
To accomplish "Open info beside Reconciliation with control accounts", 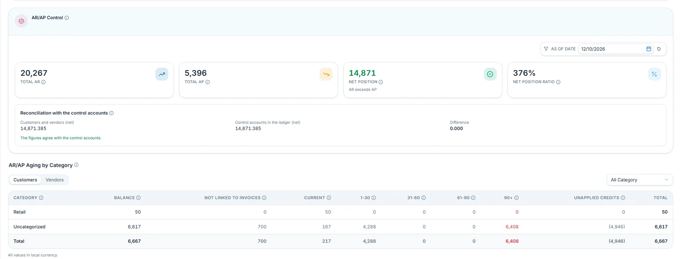I will pos(111,113).
